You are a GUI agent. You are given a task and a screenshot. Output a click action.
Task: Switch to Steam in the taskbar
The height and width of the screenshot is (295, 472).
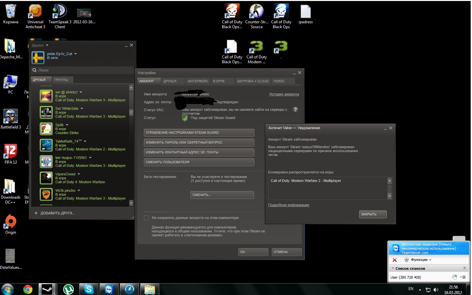click(x=47, y=289)
